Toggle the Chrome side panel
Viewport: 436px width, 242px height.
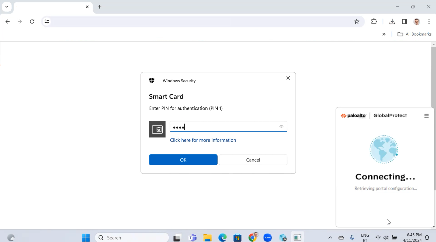[405, 22]
